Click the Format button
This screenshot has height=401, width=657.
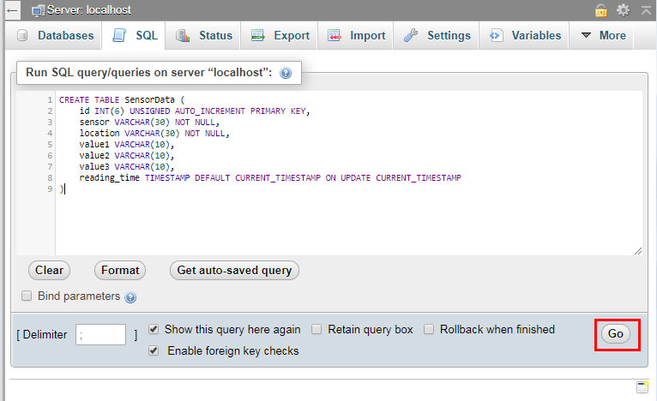120,270
